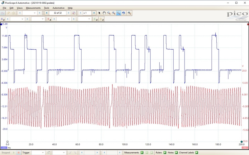The width and height of the screenshot is (249, 155).
Task: Click the zoom-in plus magnifier icon
Action: click(114, 13)
